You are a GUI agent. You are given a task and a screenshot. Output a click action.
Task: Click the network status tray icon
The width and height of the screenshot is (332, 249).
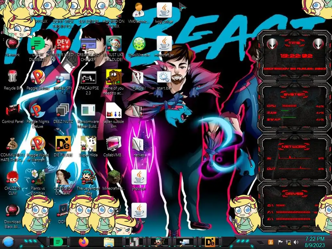tap(288, 242)
